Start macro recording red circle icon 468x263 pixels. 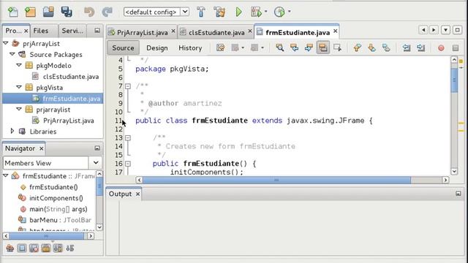(441, 48)
